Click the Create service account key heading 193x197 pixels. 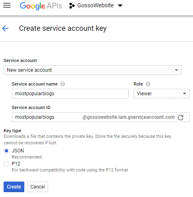(63, 28)
